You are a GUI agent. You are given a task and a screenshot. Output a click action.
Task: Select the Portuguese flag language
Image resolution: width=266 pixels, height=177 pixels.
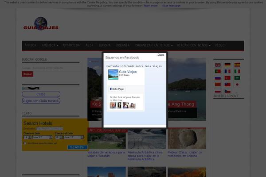click(218, 71)
